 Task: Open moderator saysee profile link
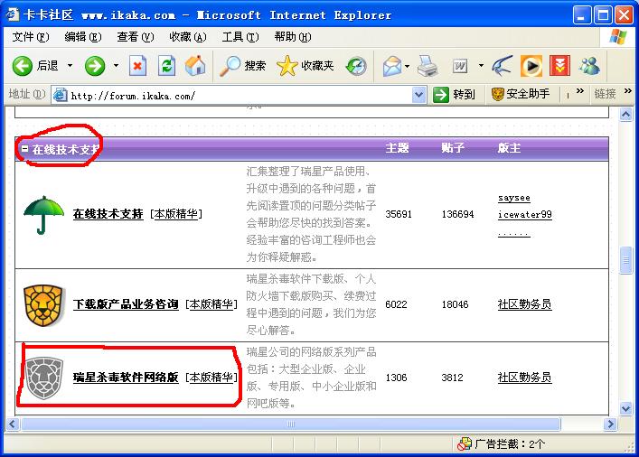pyautogui.click(x=514, y=199)
